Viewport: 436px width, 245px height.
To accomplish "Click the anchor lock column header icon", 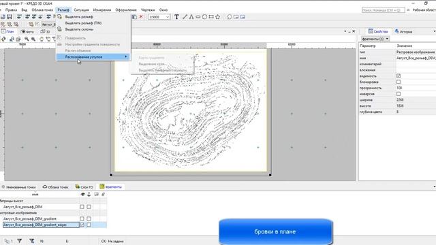I will click(89, 195).
